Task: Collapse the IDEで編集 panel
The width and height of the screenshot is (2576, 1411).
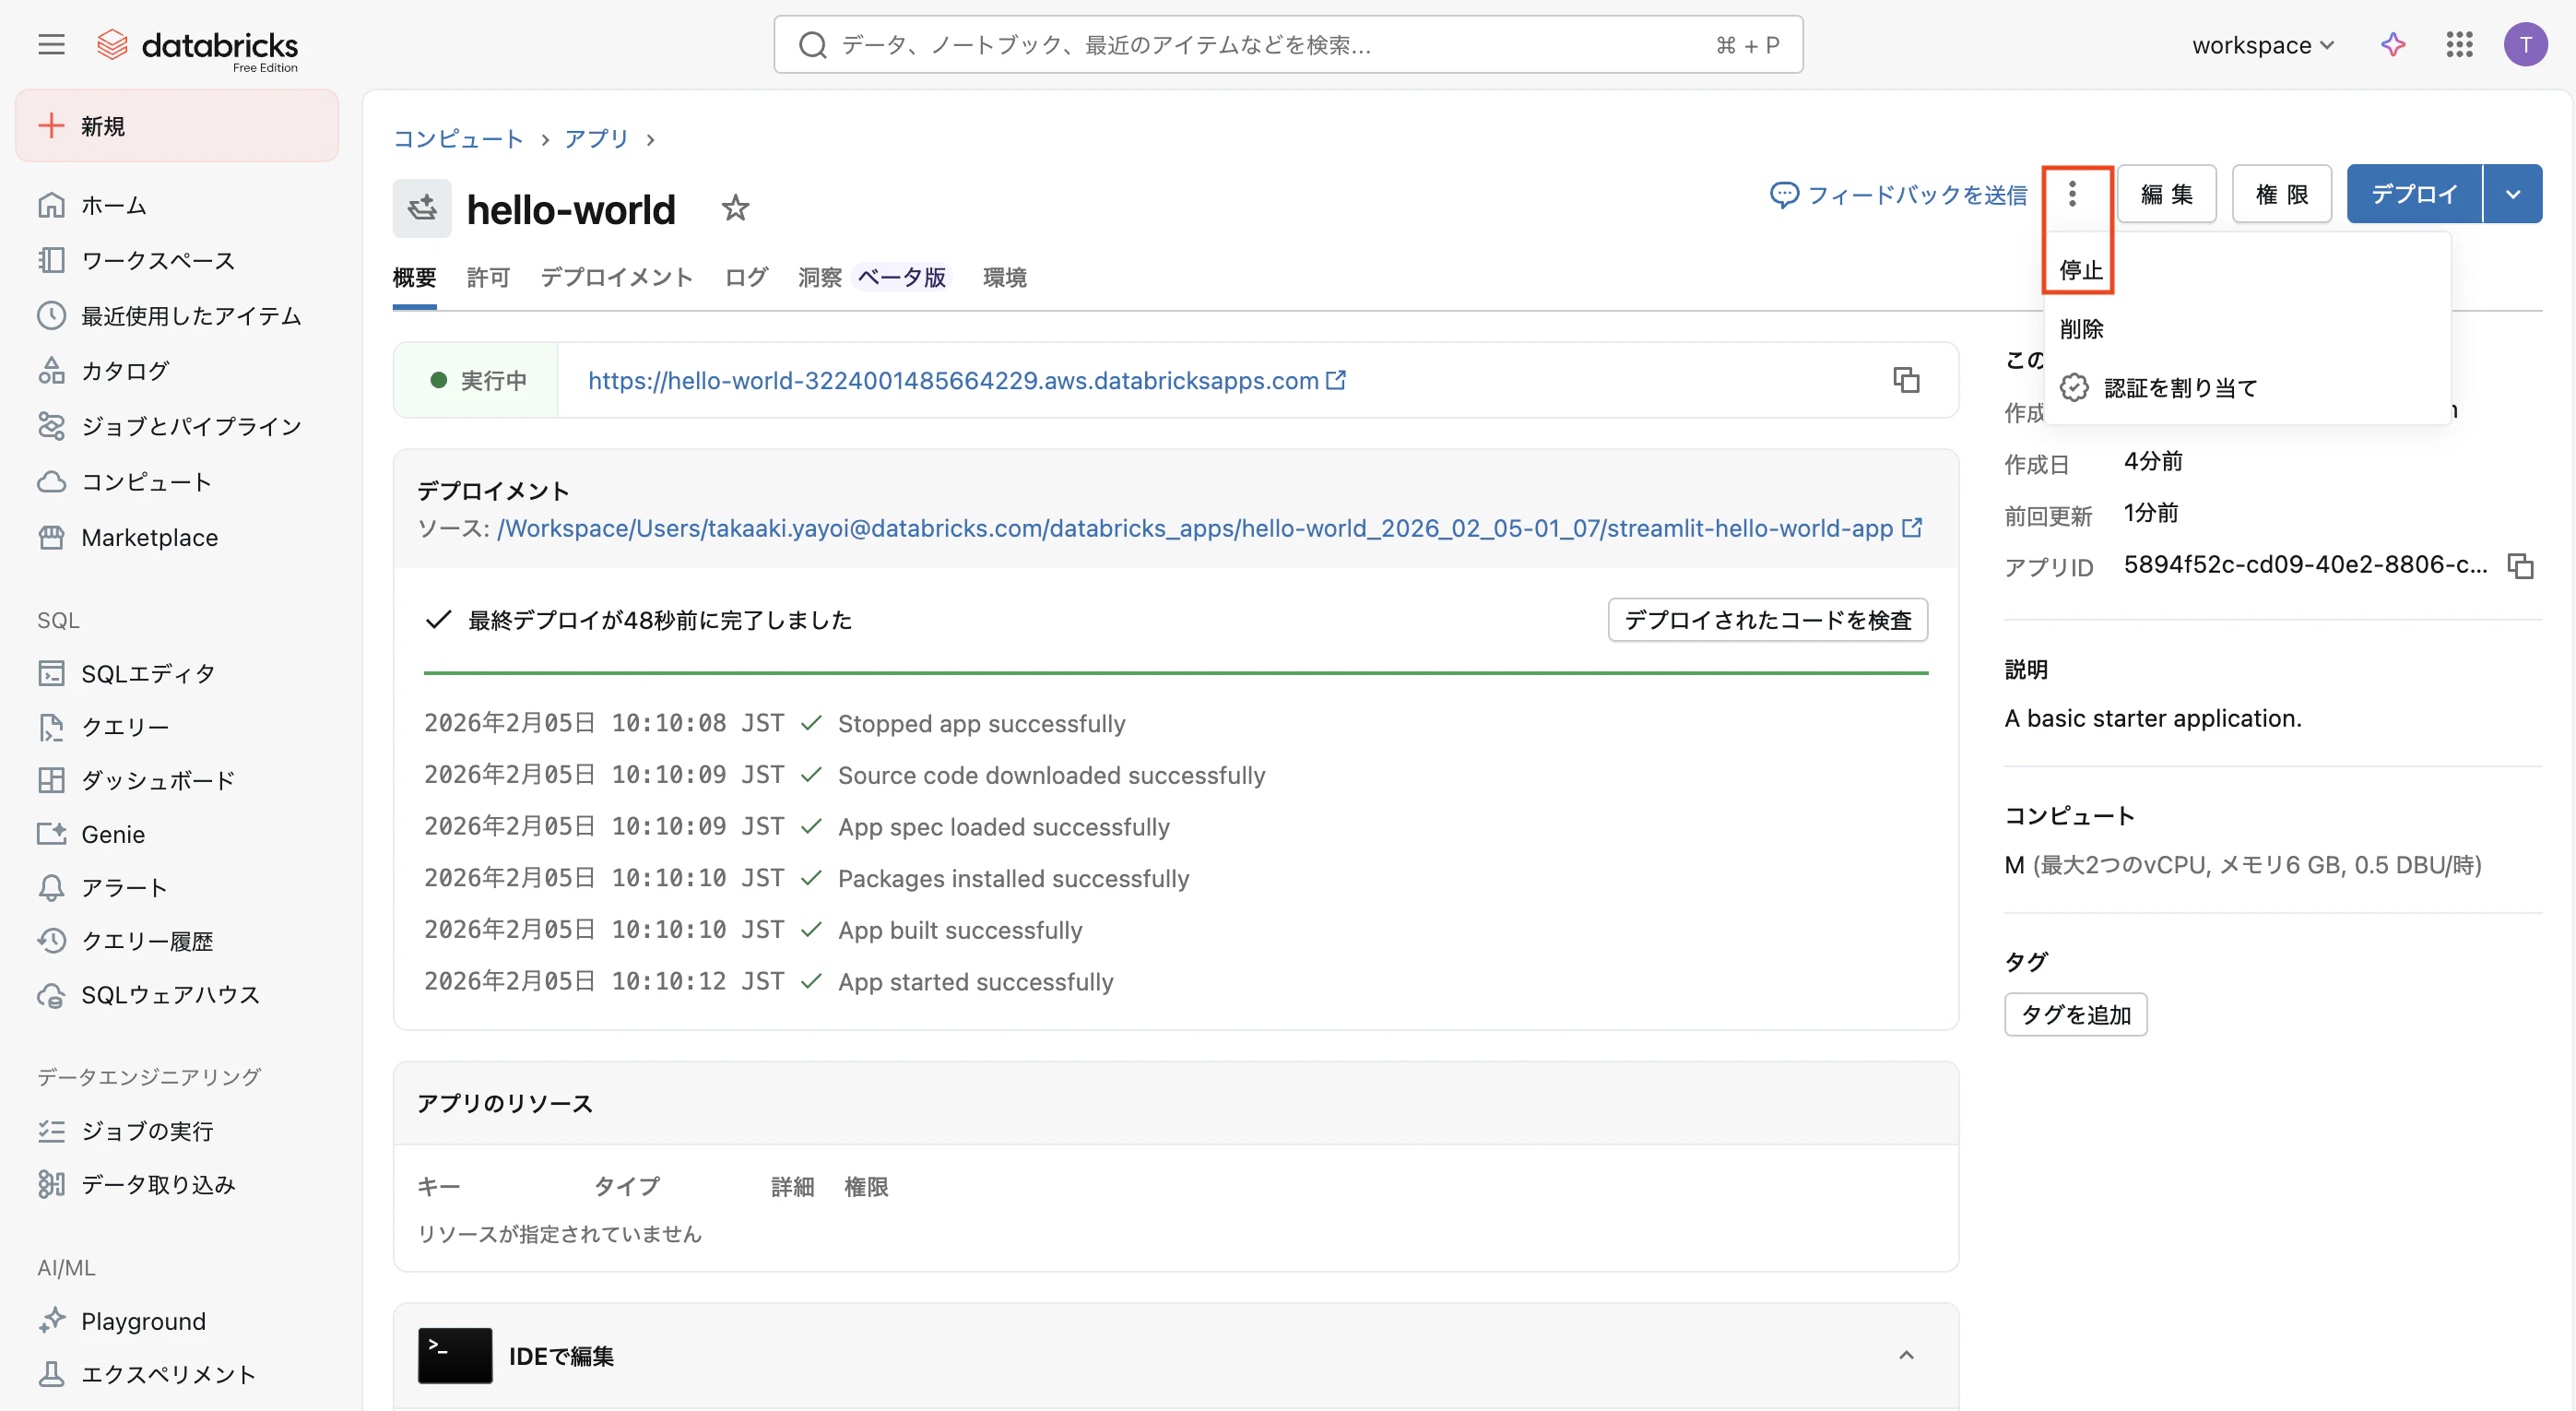Action: (x=1905, y=1355)
